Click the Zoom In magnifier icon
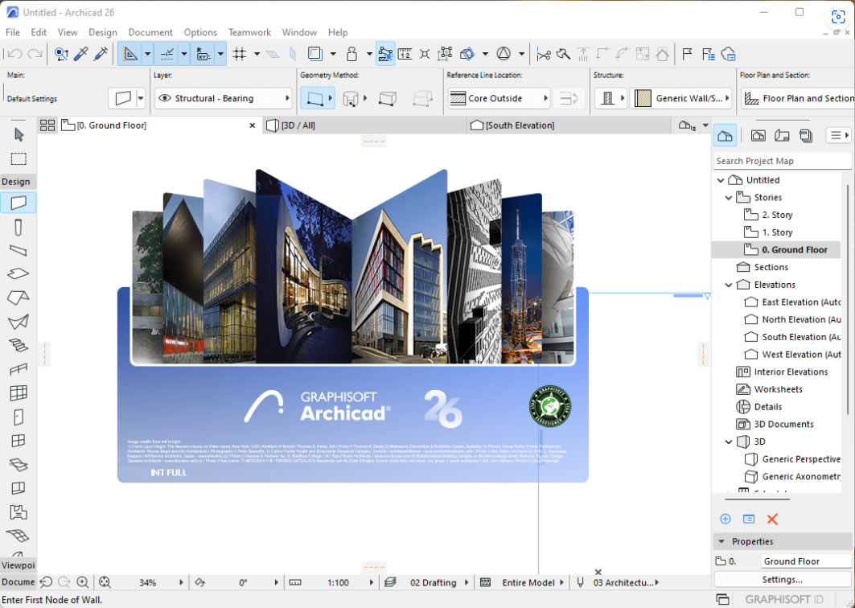This screenshot has width=855, height=608. pyautogui.click(x=83, y=582)
